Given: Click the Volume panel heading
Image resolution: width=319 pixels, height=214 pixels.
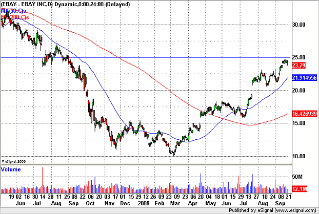Looking at the screenshot, I should pos(11,169).
